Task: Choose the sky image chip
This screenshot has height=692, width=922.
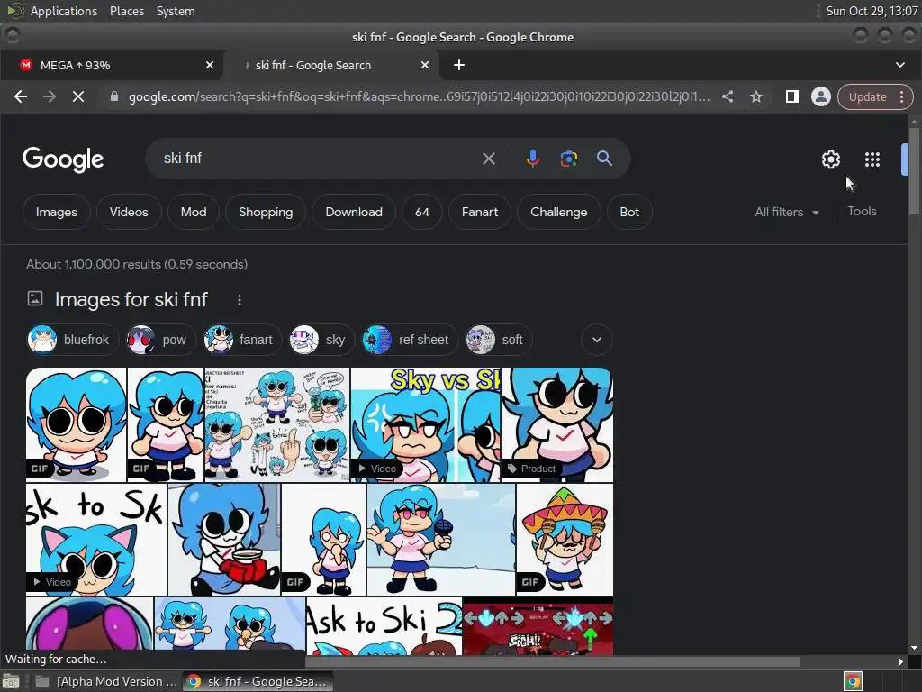Action: coord(321,340)
